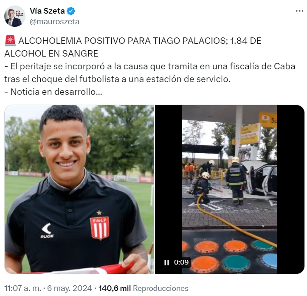Open the three-dot more options menu
Screen dimensions: 307x296
pyautogui.click(x=299, y=11)
